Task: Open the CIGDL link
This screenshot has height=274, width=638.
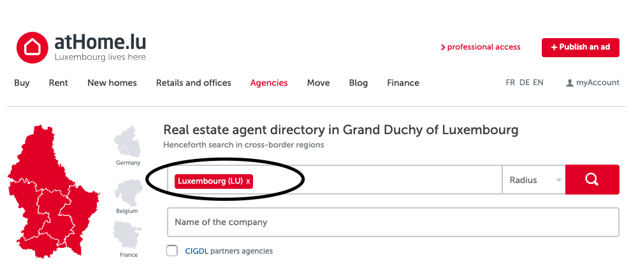Action: (x=196, y=251)
